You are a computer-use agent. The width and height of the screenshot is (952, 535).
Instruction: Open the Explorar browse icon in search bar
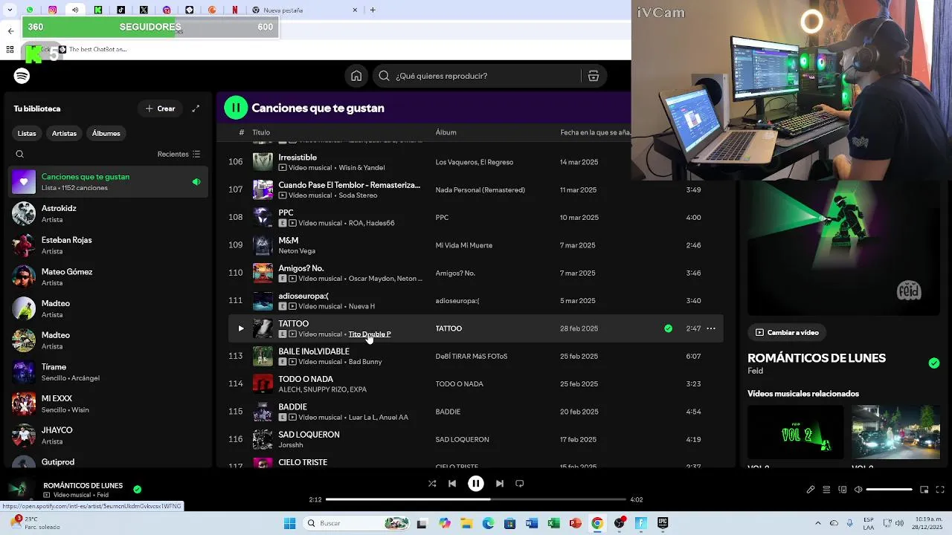tap(594, 76)
